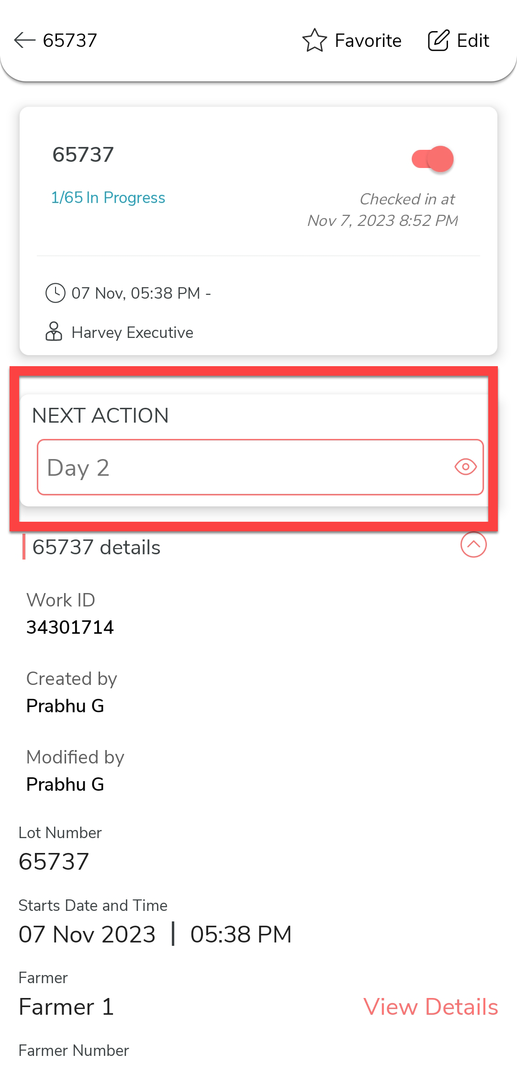This screenshot has height=1065, width=517.
Task: Tap the Checked in at timestamp
Action: pyautogui.click(x=383, y=210)
